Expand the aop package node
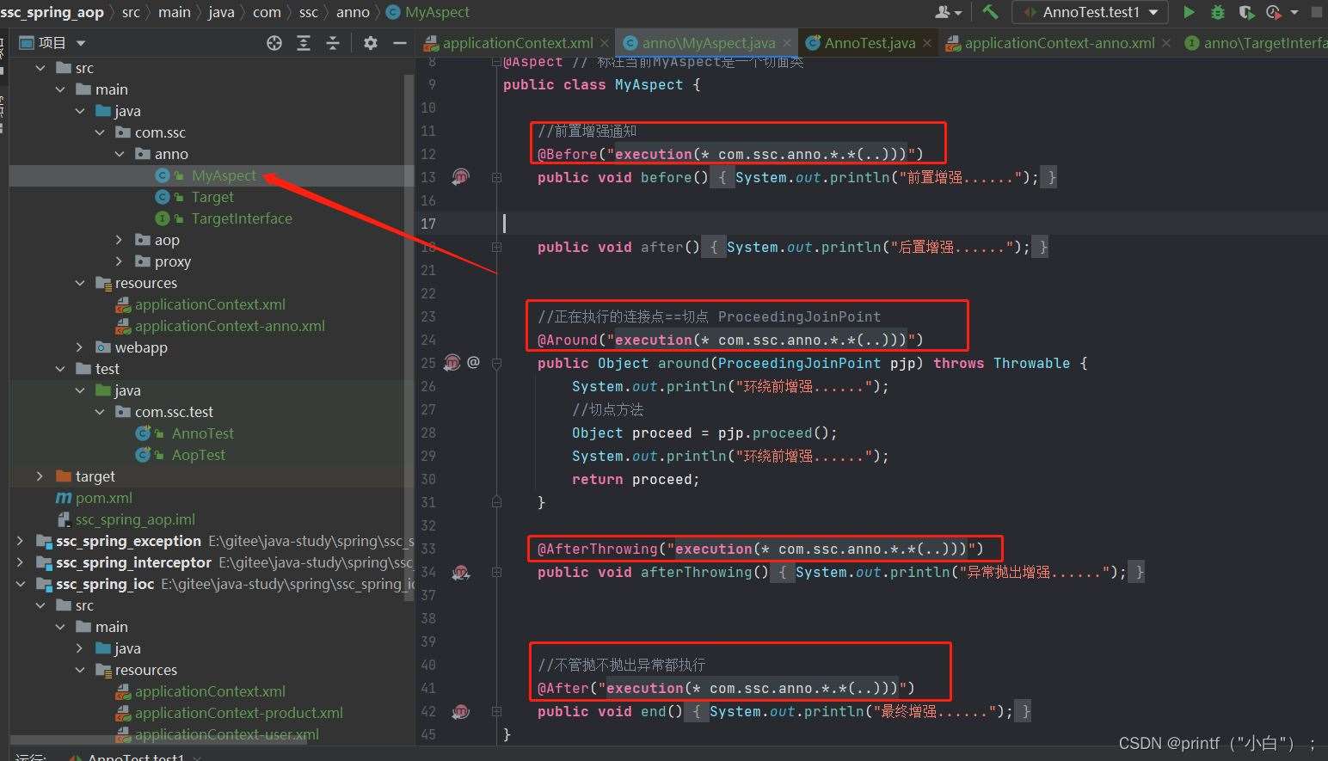 pyautogui.click(x=120, y=240)
